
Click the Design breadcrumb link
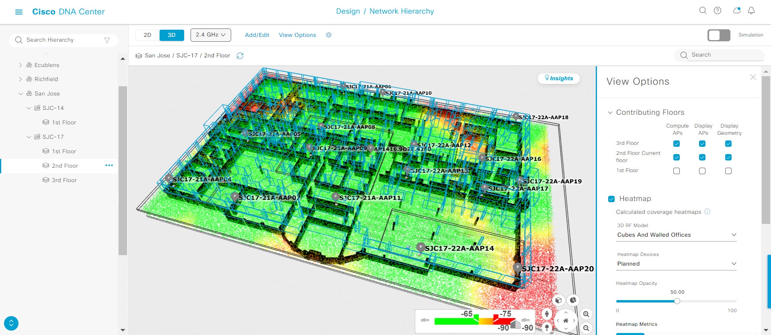tap(348, 11)
